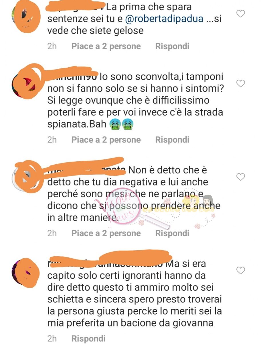Viewport: 261px width, 344px height.
Task: Reply to the tamponi sintomi comment
Action: pyautogui.click(x=172, y=140)
